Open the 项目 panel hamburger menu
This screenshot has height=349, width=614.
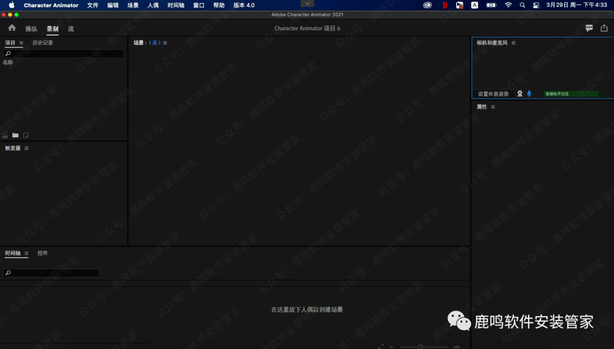point(21,43)
